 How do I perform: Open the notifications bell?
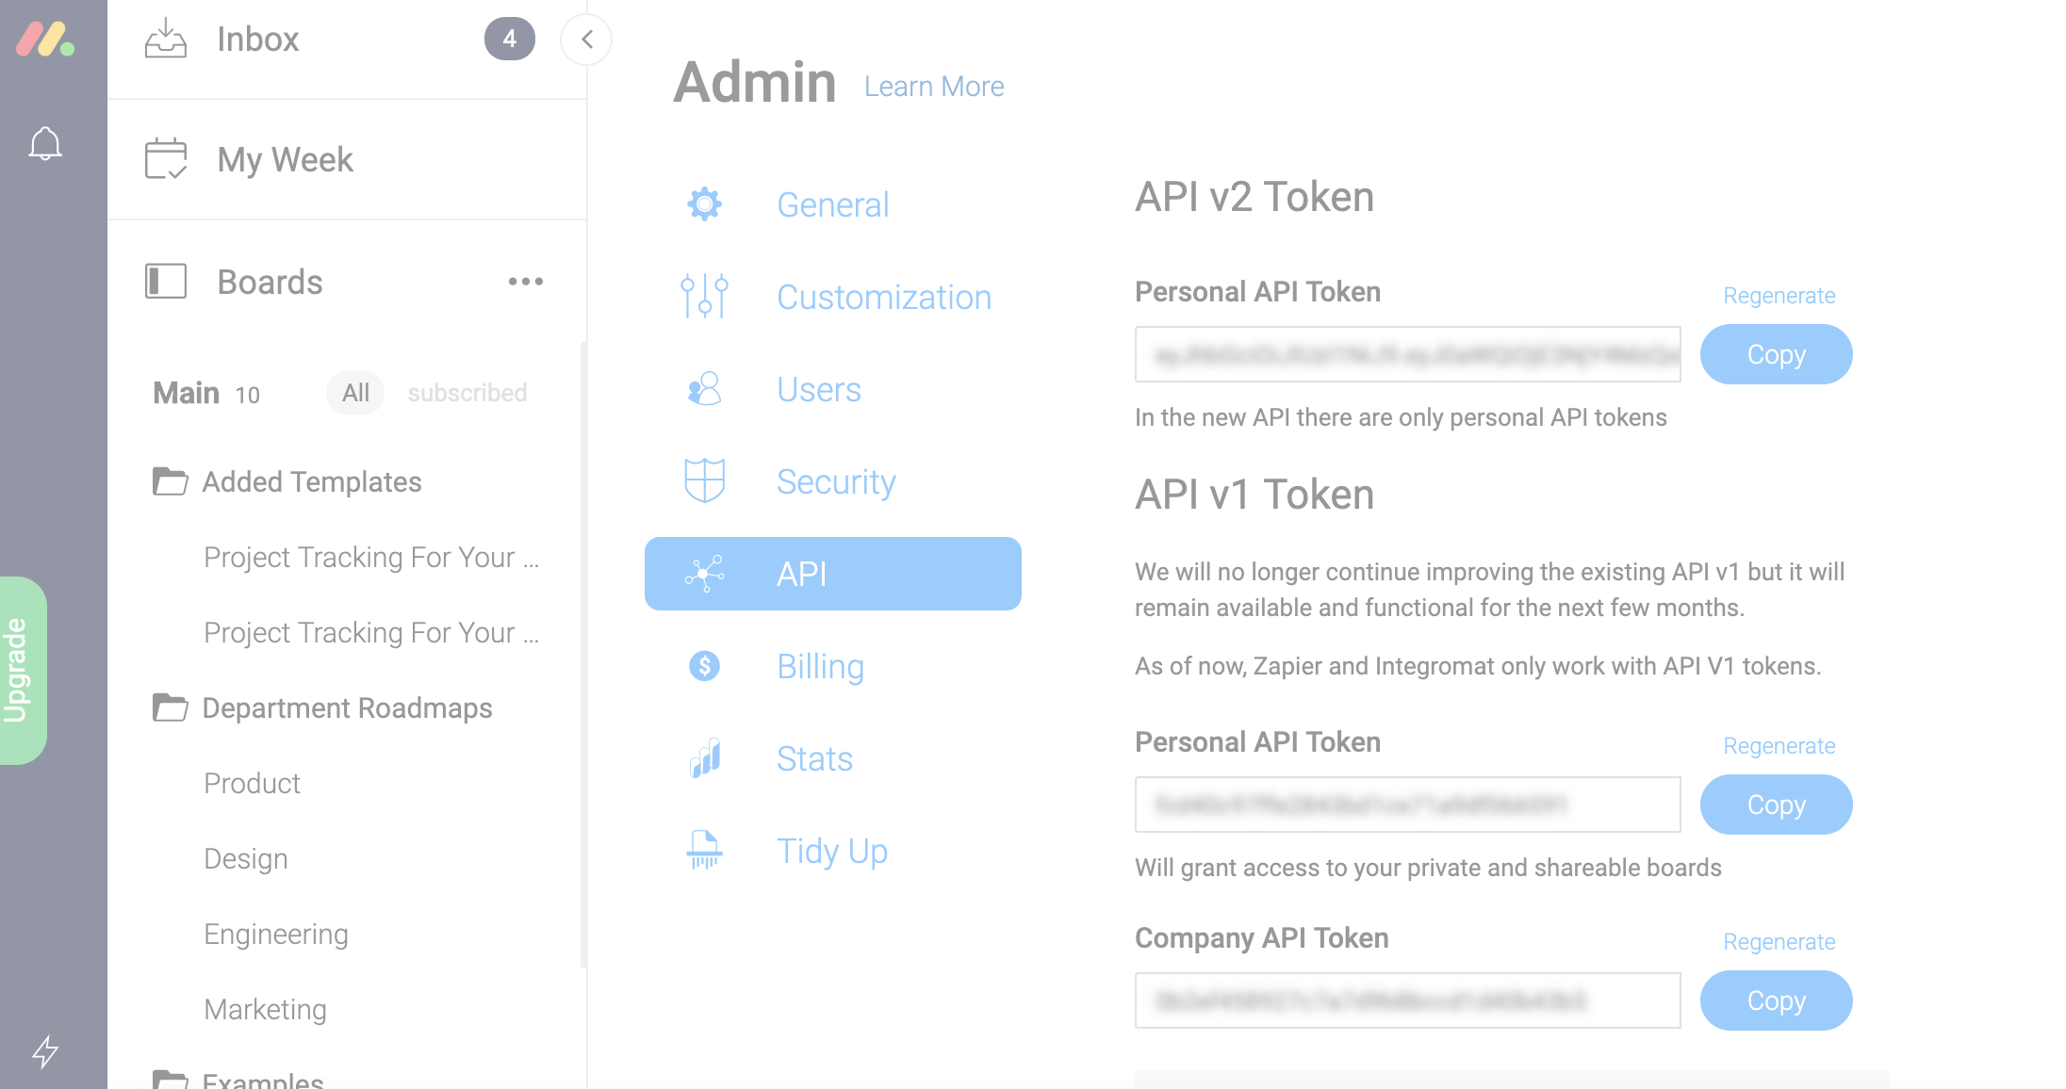pyautogui.click(x=45, y=143)
